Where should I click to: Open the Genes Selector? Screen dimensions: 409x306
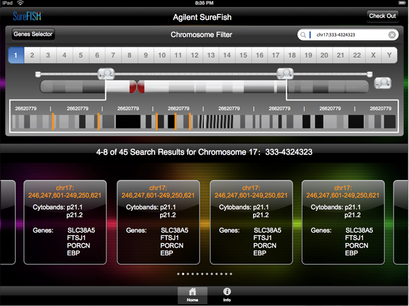(x=33, y=34)
